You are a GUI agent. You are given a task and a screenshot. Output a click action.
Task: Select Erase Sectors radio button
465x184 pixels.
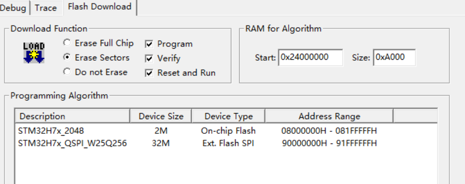(x=67, y=57)
